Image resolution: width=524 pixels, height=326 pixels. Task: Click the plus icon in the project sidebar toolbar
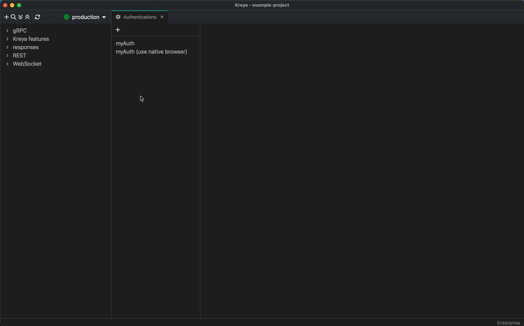pos(6,17)
